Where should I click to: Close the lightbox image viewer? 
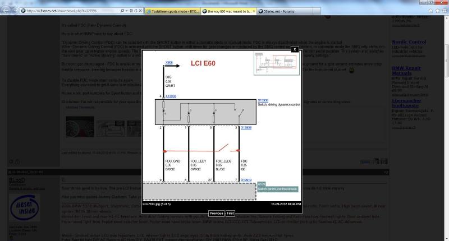(x=294, y=49)
